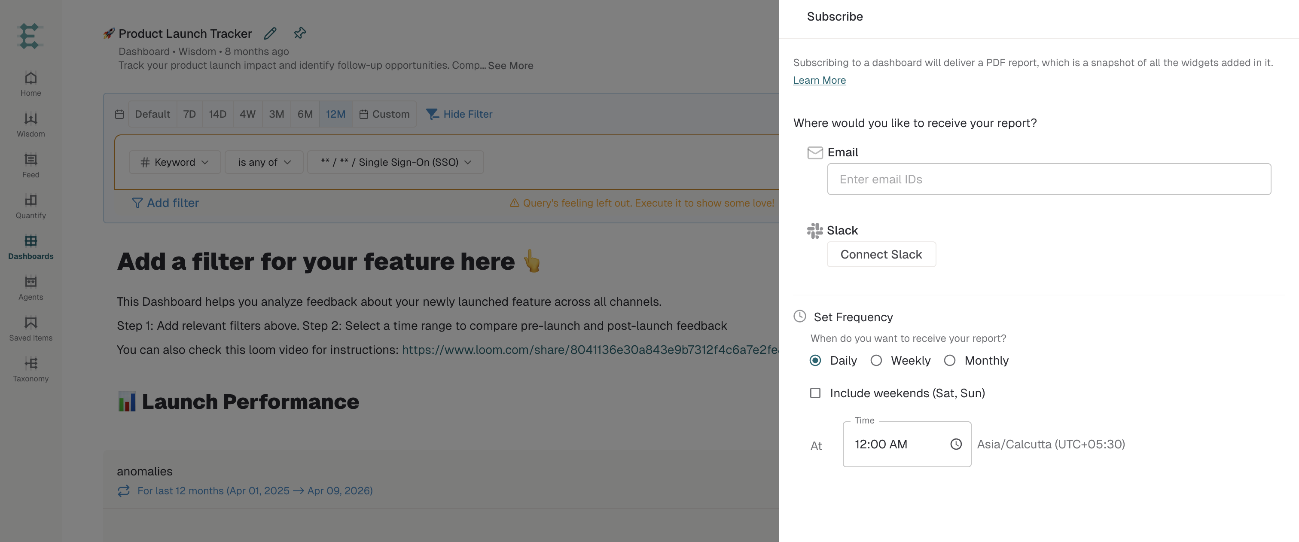Click the pencil edit icon by title

tap(270, 33)
